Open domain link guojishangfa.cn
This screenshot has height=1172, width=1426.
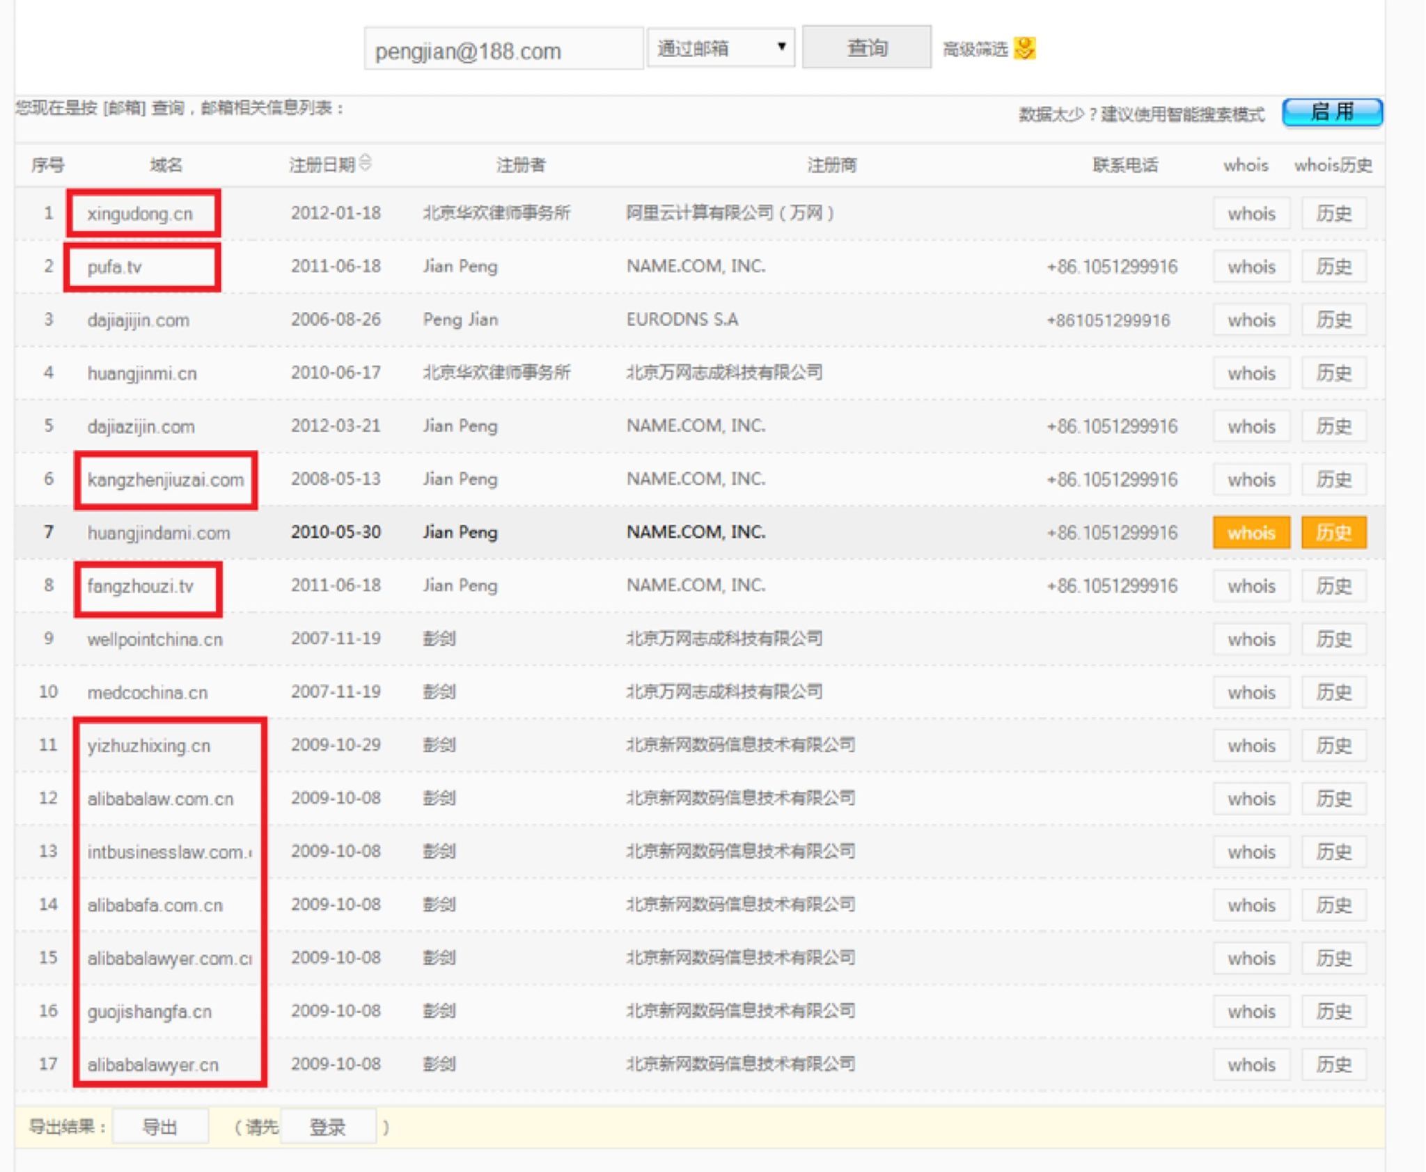pyautogui.click(x=149, y=1012)
